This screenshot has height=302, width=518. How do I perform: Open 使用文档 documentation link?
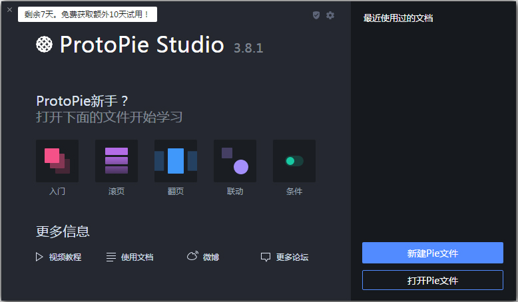pos(130,257)
